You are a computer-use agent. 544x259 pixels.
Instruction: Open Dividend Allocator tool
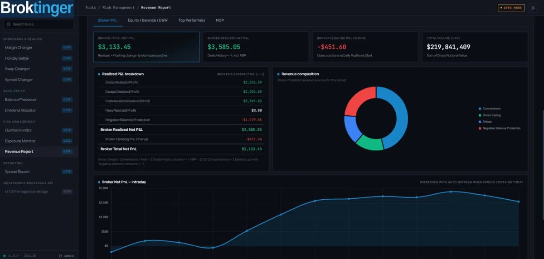click(x=39, y=110)
